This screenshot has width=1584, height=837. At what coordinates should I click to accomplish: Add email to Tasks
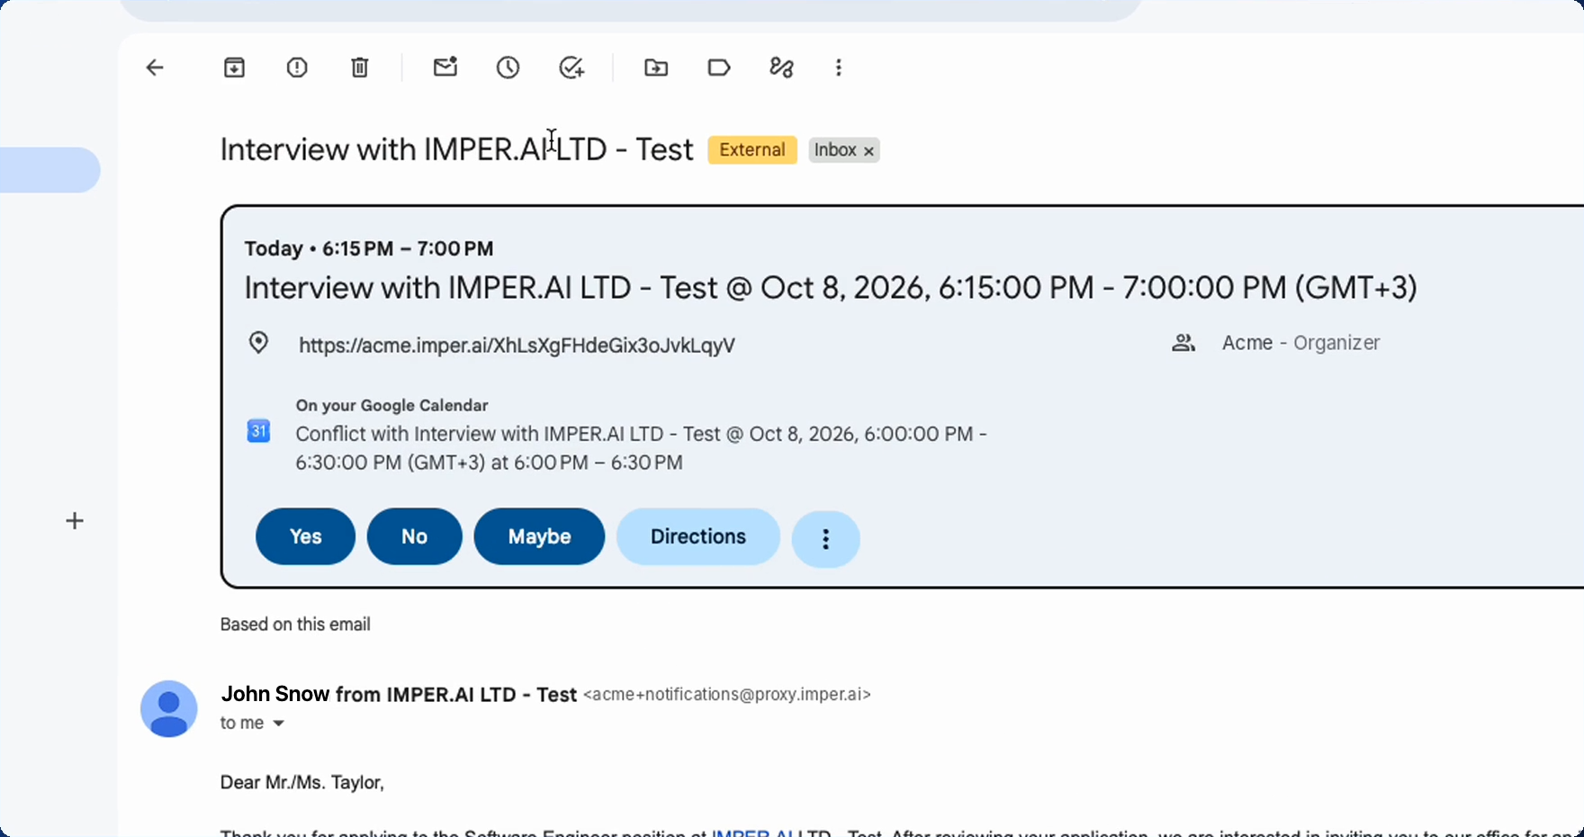(571, 67)
